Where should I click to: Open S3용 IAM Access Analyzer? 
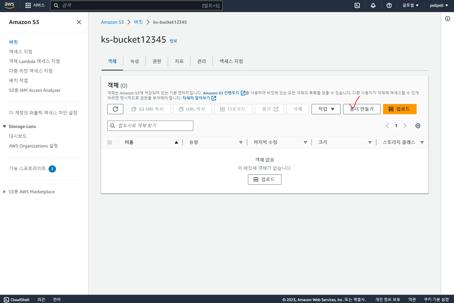pos(35,90)
